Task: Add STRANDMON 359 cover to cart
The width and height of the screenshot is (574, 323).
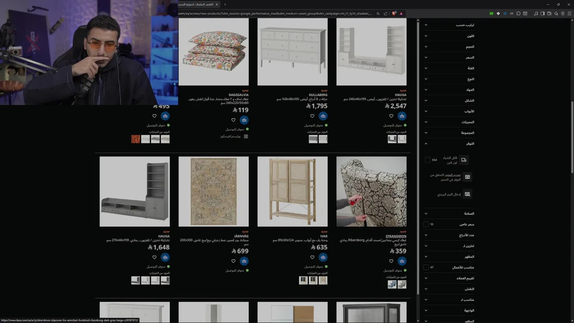Action: tap(402, 261)
